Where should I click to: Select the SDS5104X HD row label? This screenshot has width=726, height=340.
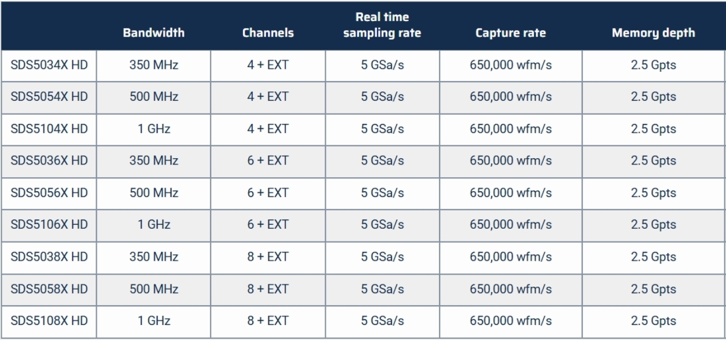[49, 129]
